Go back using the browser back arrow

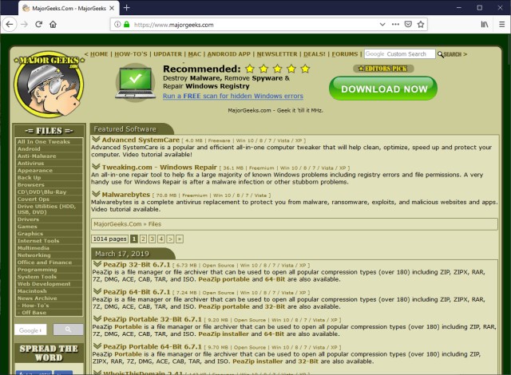[x=10, y=25]
